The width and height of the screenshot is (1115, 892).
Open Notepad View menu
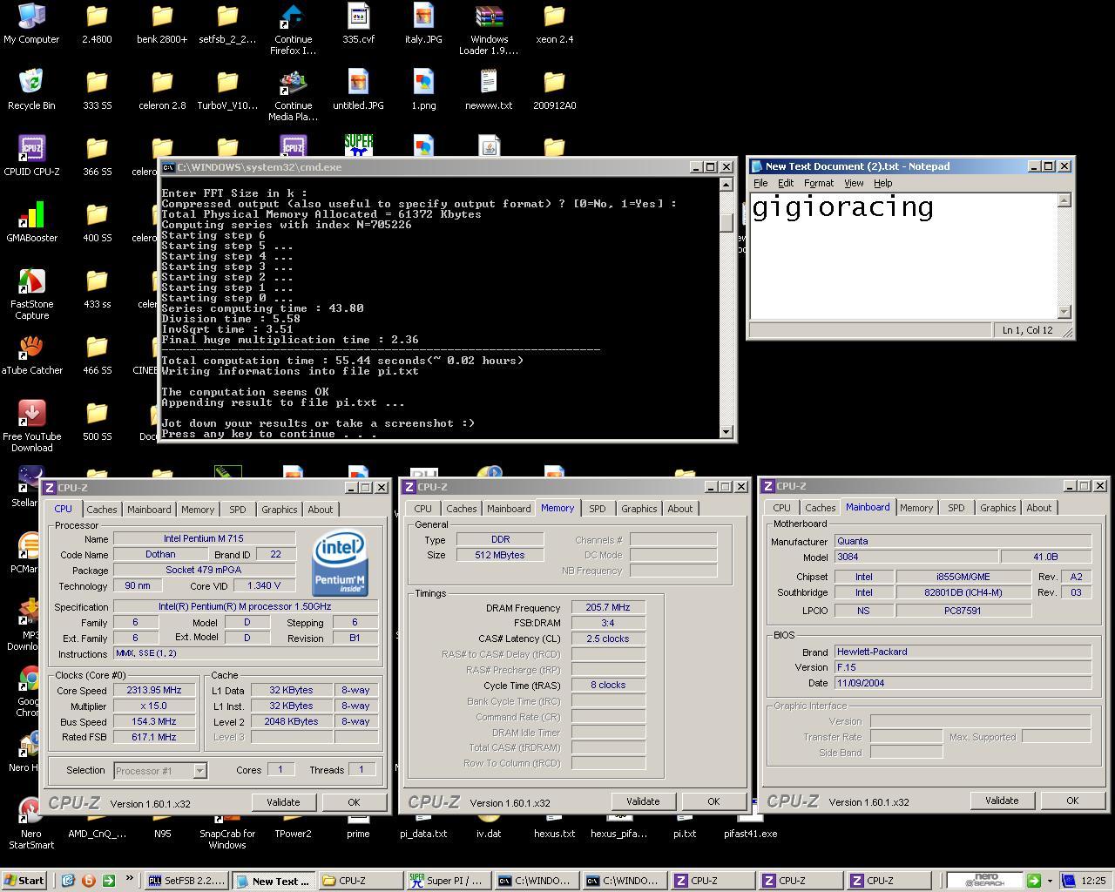854,183
